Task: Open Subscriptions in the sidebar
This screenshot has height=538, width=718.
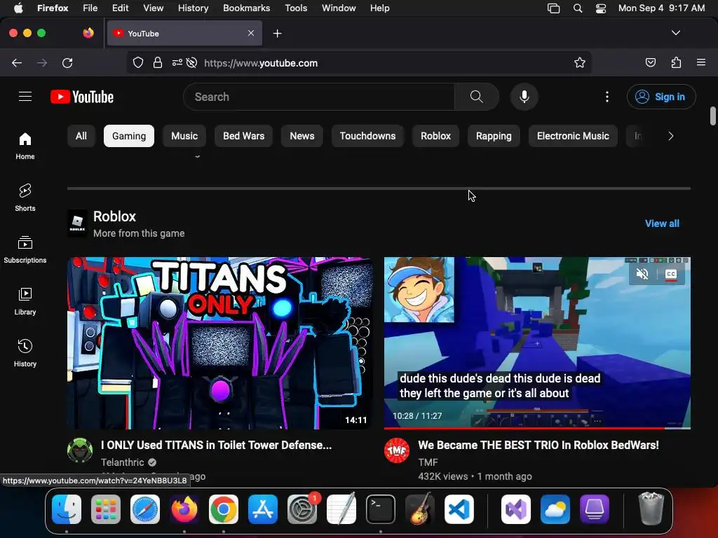Action: tap(25, 249)
